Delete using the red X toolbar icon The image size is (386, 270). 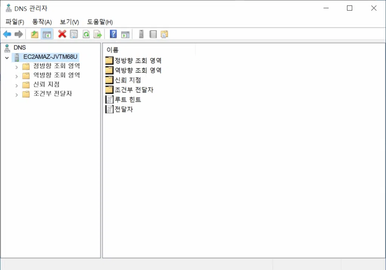[x=61, y=34]
